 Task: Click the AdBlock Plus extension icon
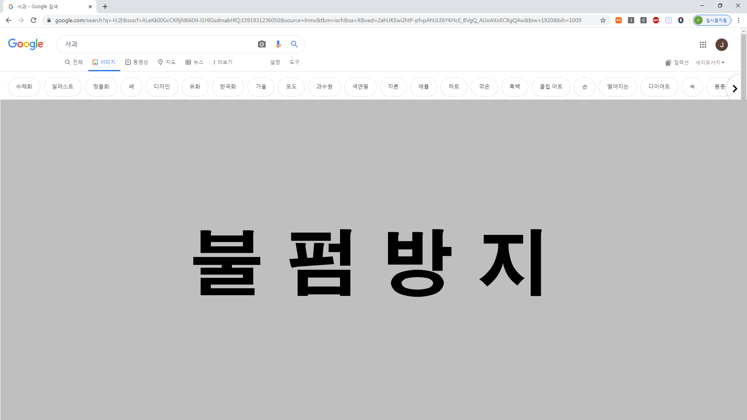point(656,20)
